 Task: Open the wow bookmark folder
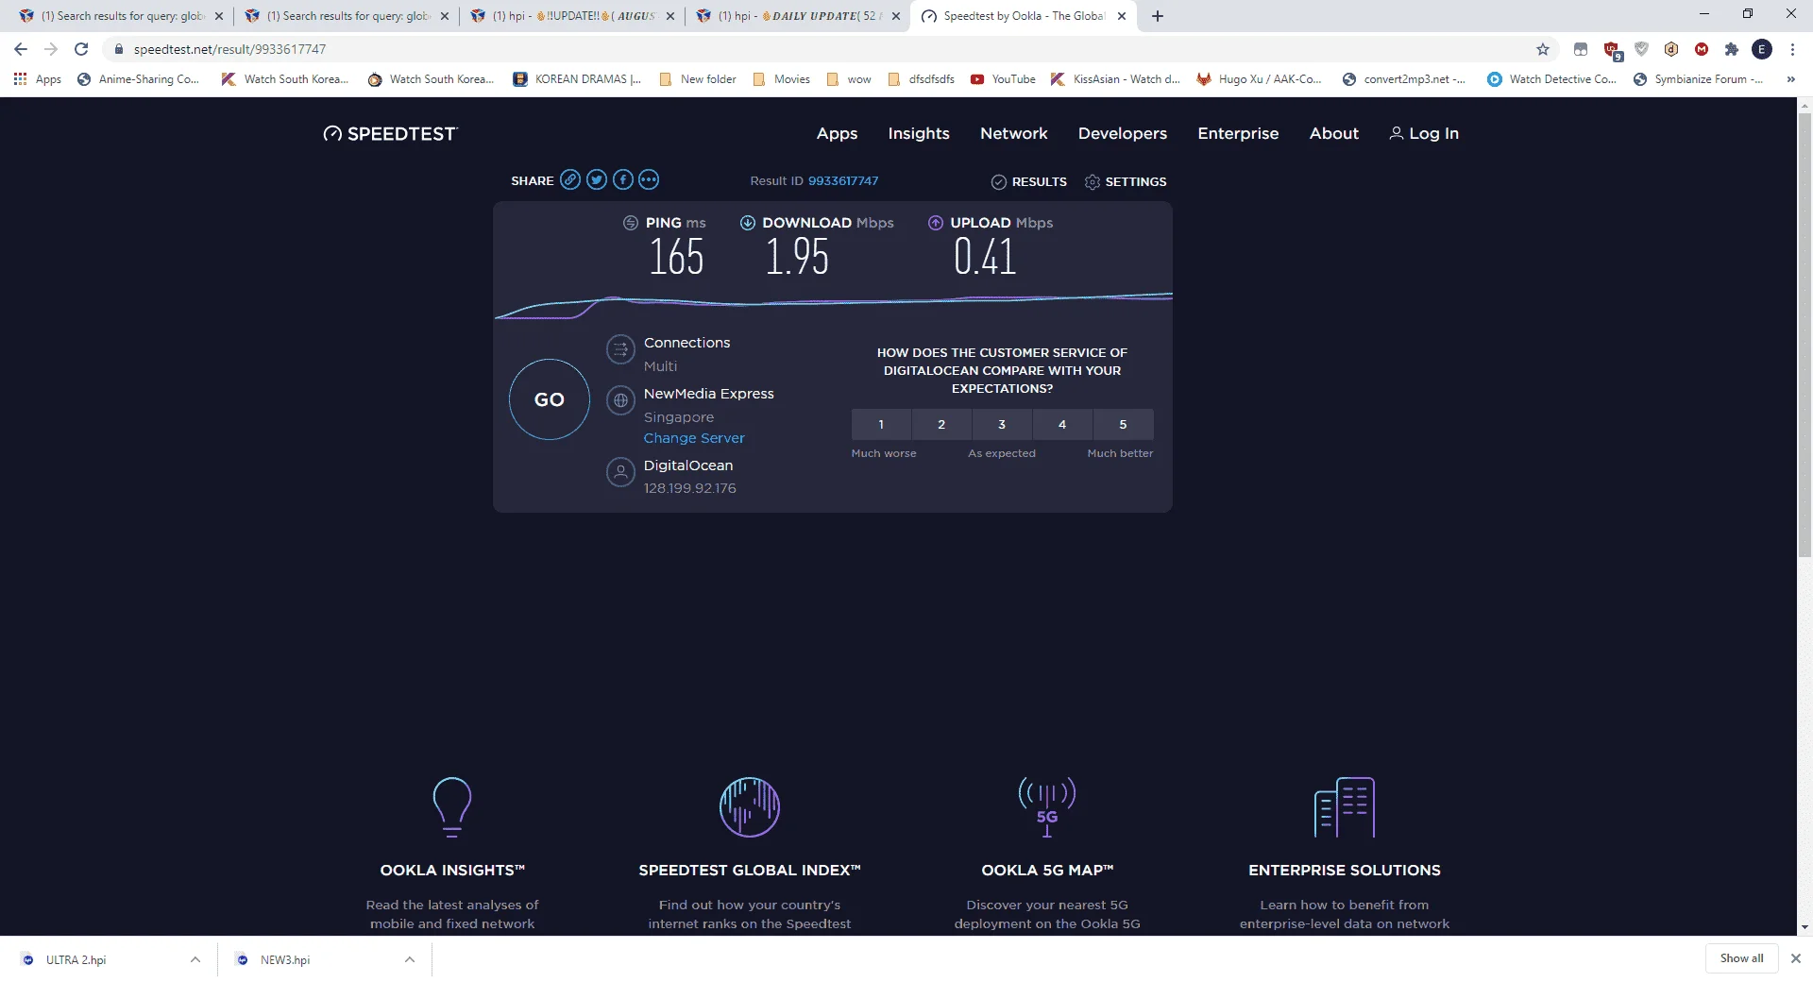point(849,79)
